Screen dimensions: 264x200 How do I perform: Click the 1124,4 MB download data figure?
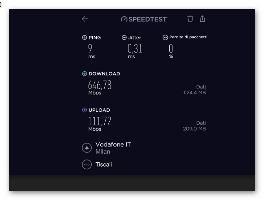(195, 93)
